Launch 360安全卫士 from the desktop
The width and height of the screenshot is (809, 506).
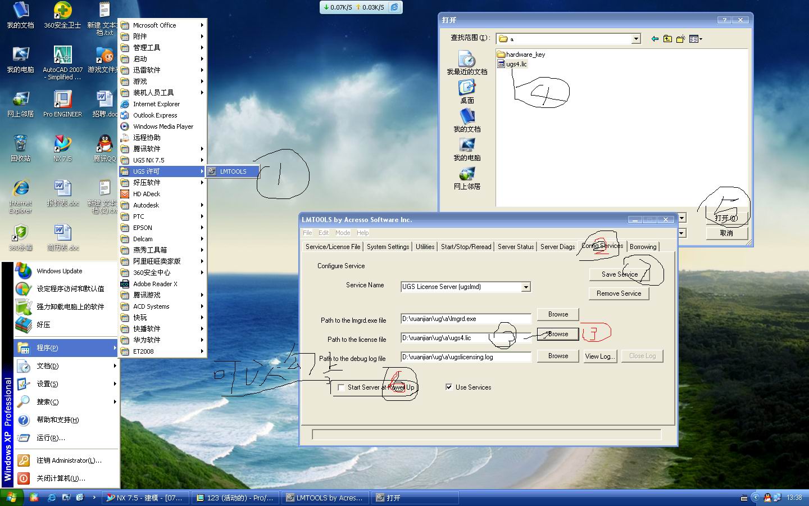coord(62,15)
